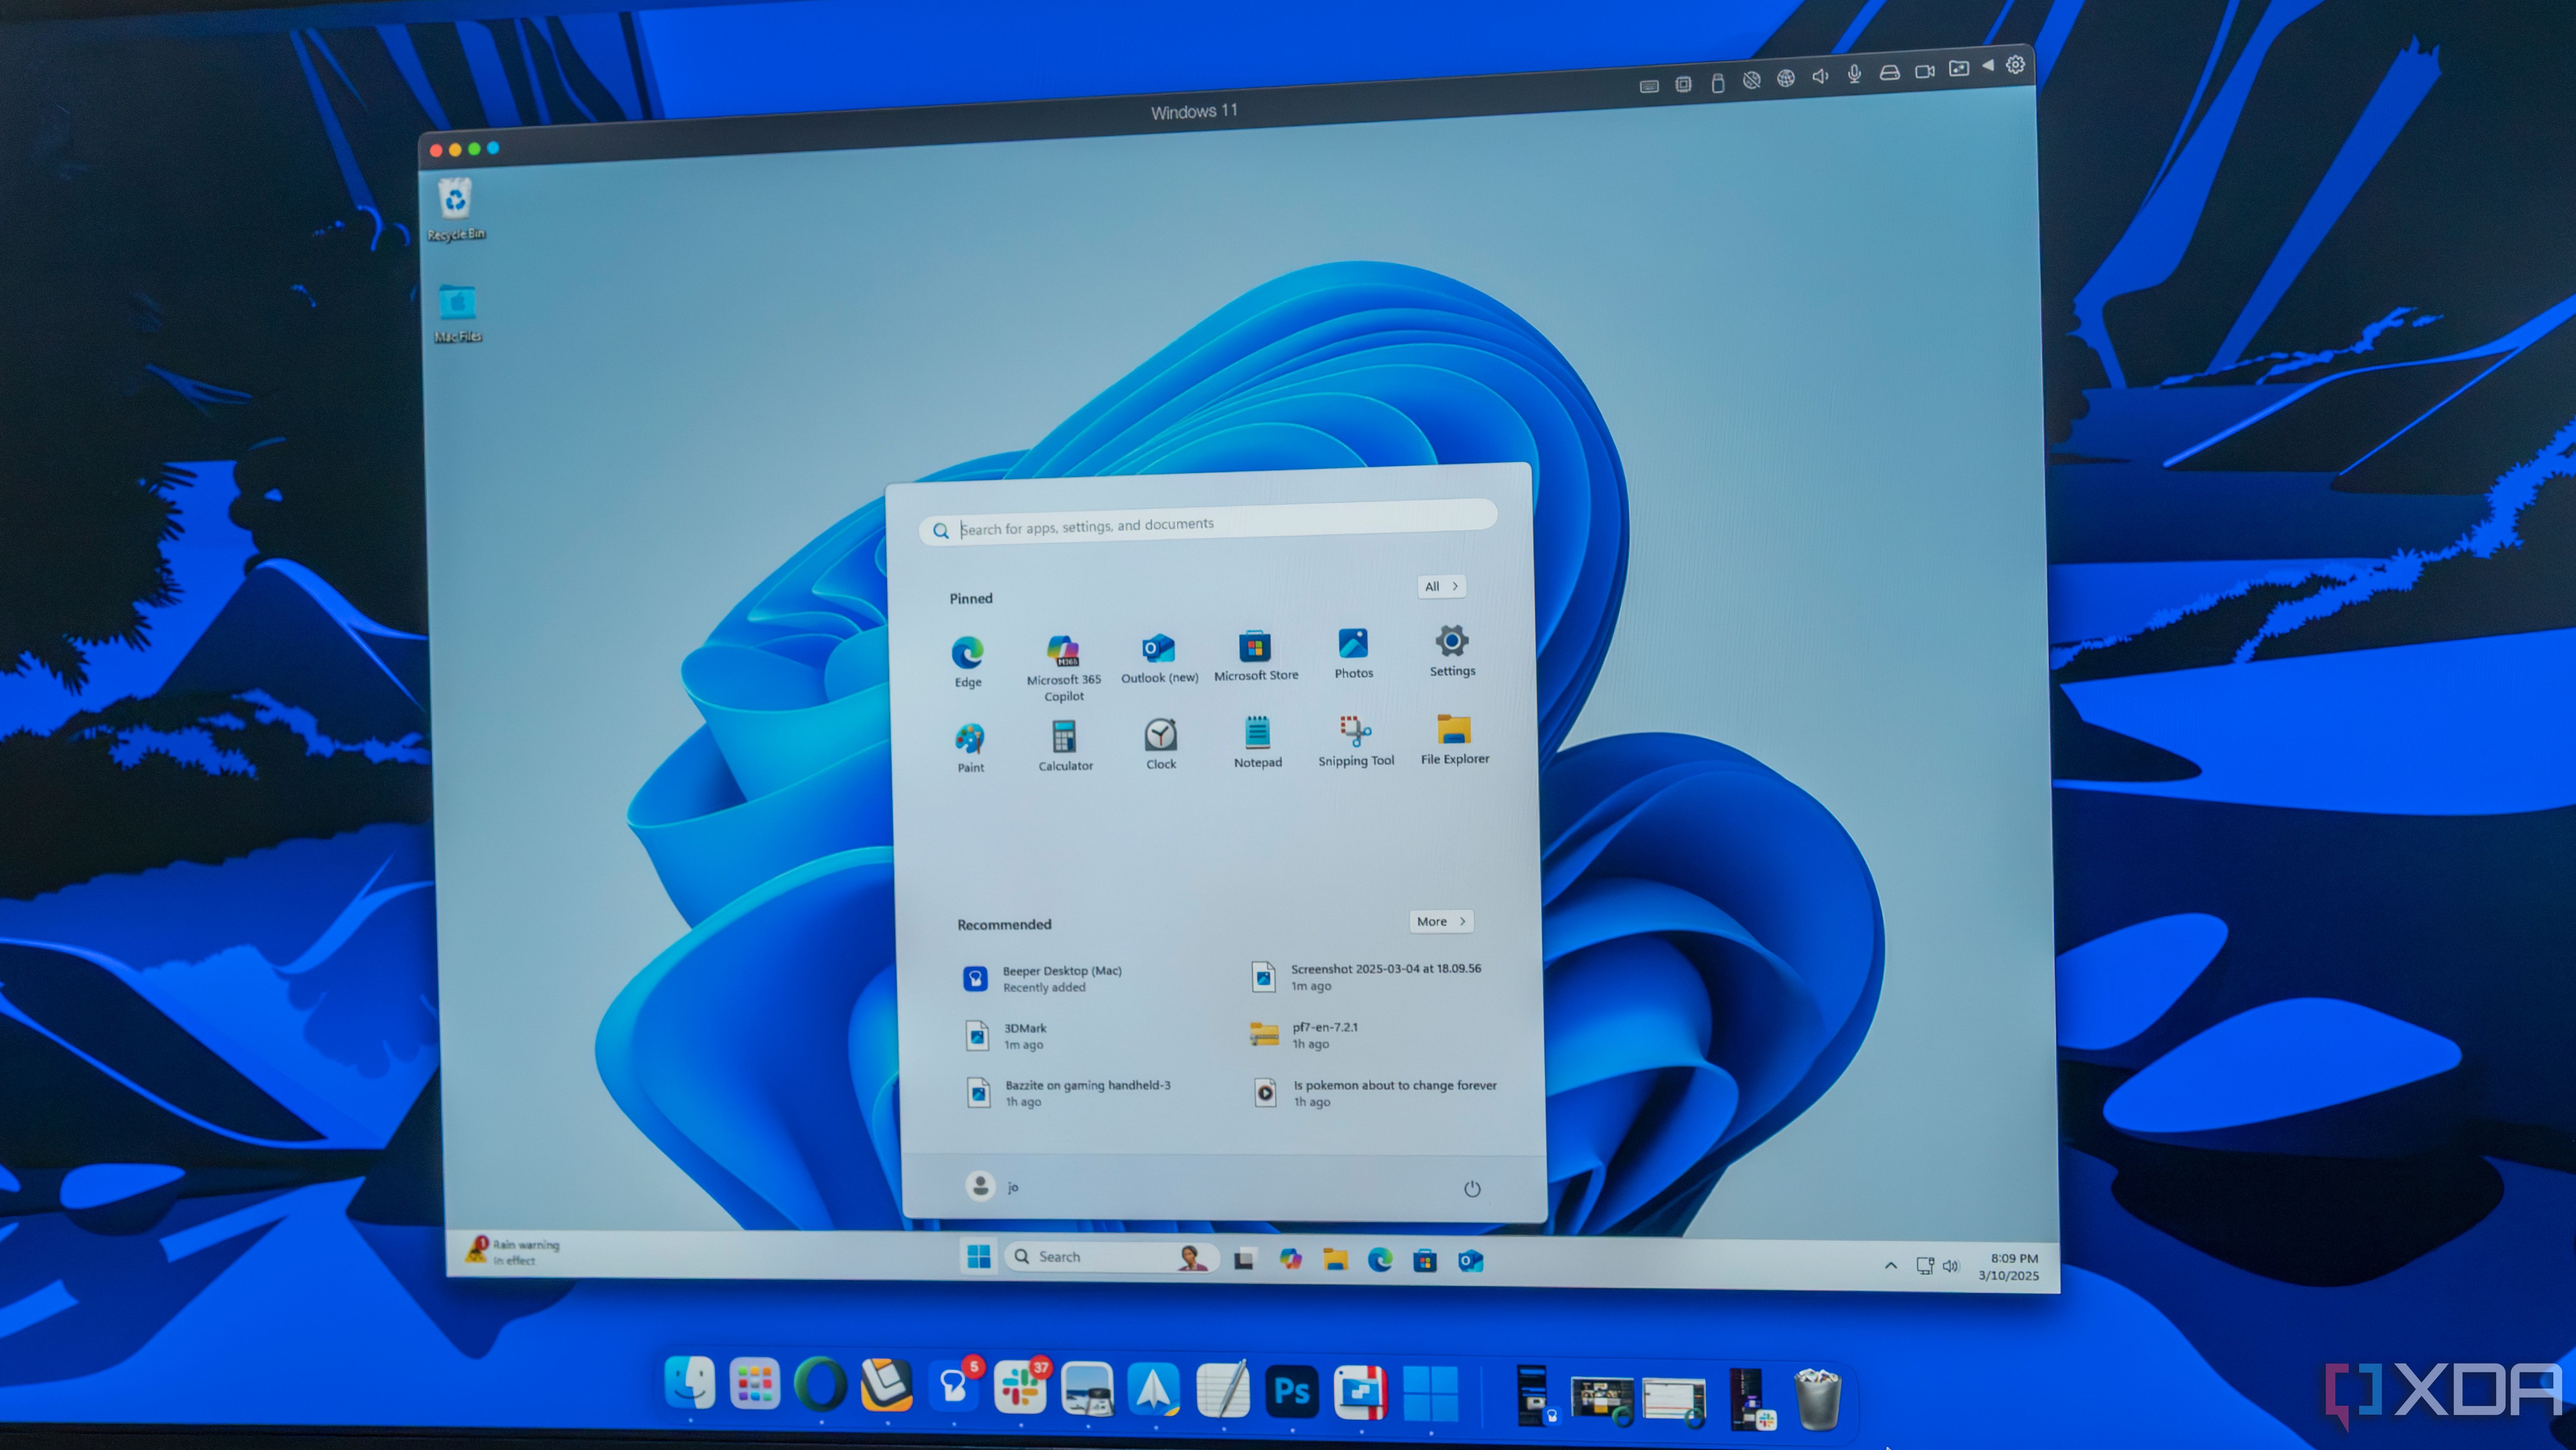Toggle the microphone icon in the Parallels toolbar

coord(1854,74)
